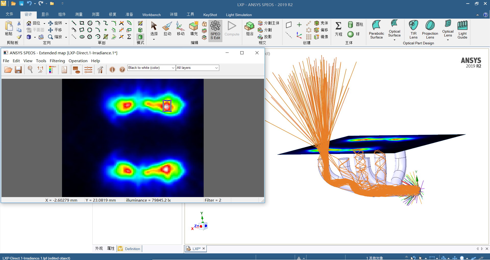The width and height of the screenshot is (490, 260).
Task: Open the Filtering menu
Action: 57,61
